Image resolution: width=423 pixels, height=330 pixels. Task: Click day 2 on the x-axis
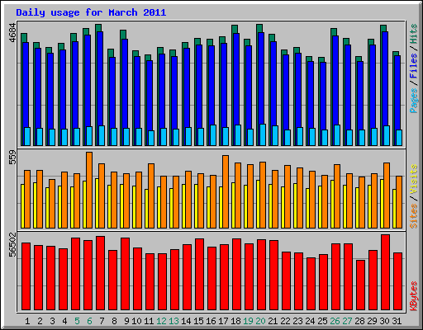[x=40, y=321]
